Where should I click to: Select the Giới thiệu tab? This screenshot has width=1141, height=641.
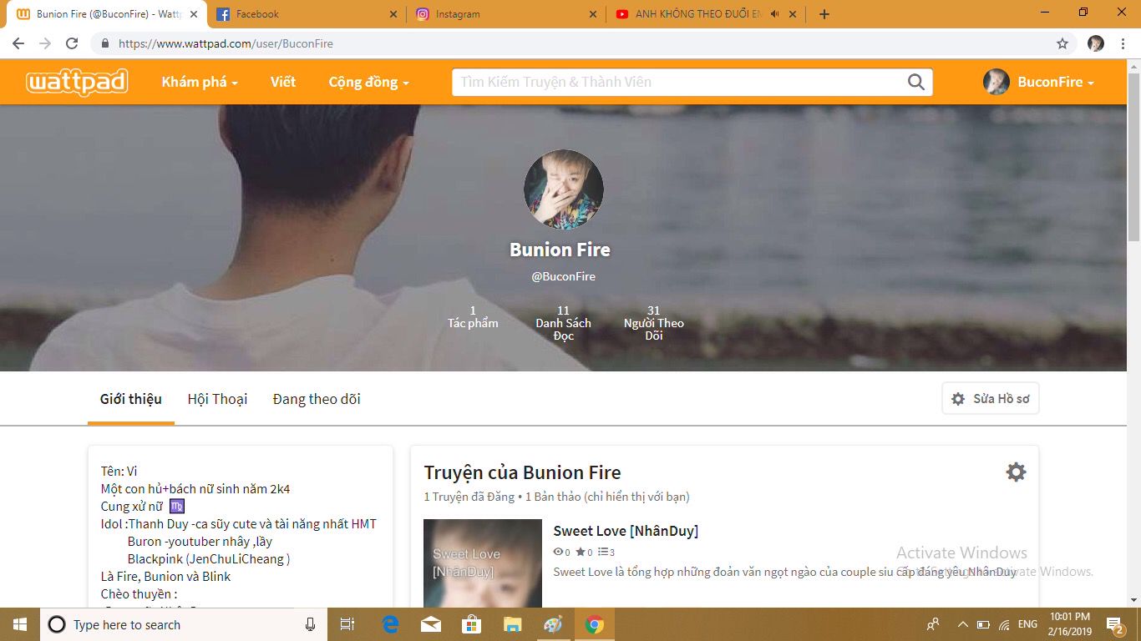click(x=131, y=399)
